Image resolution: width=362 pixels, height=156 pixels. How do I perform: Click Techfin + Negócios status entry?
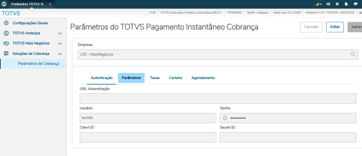point(258,13)
